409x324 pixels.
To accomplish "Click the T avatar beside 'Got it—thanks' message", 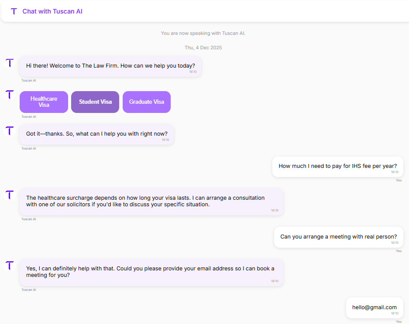I will pos(9,131).
